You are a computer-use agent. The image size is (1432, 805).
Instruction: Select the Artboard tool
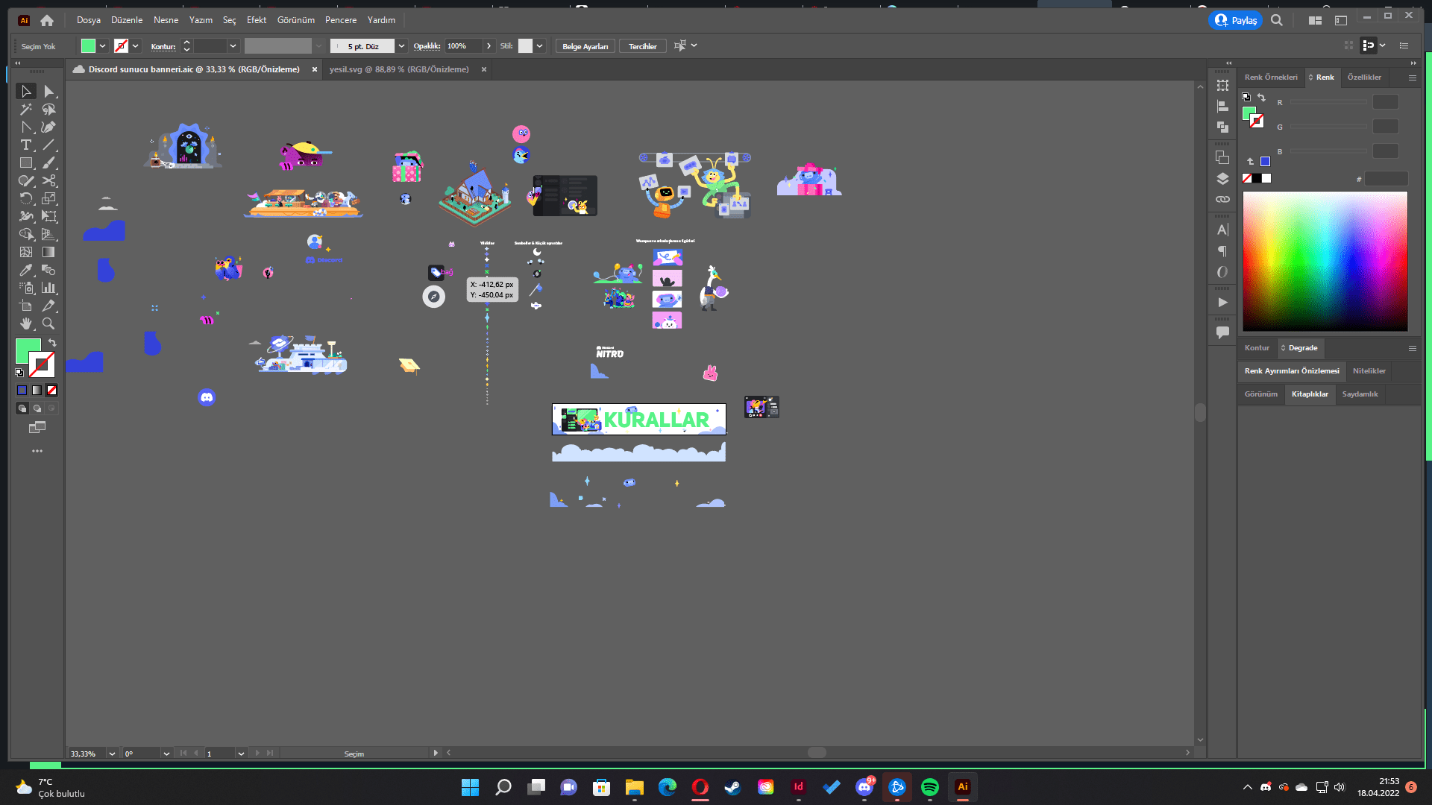click(26, 306)
